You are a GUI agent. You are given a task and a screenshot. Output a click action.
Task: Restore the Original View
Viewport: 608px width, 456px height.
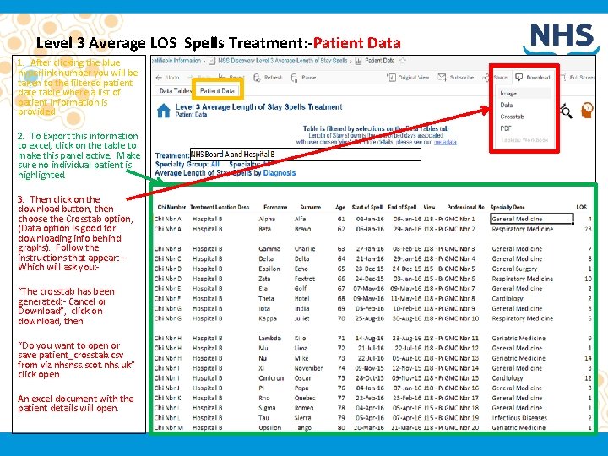(x=408, y=78)
